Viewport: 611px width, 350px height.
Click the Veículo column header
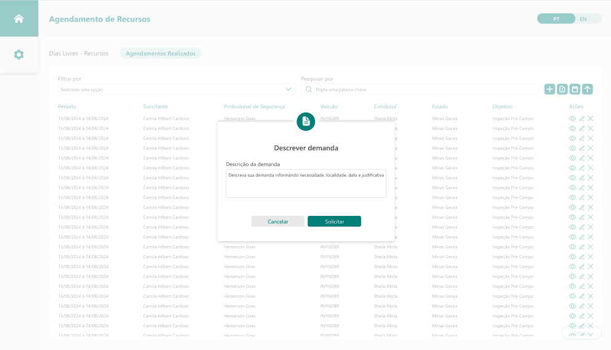tap(329, 106)
